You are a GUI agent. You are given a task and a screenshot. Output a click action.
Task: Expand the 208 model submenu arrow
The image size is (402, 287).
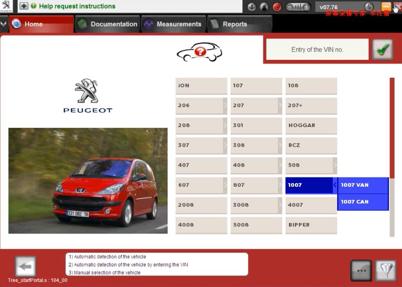click(x=225, y=125)
